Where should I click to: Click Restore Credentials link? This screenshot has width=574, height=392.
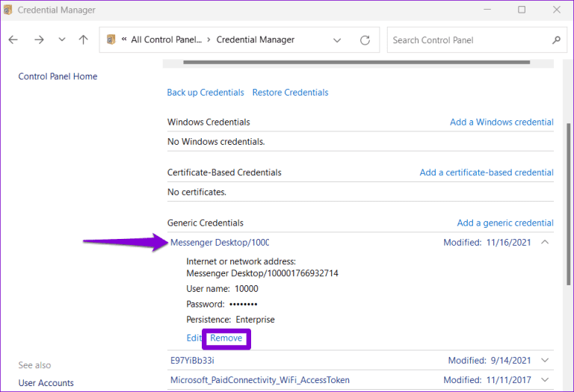290,93
